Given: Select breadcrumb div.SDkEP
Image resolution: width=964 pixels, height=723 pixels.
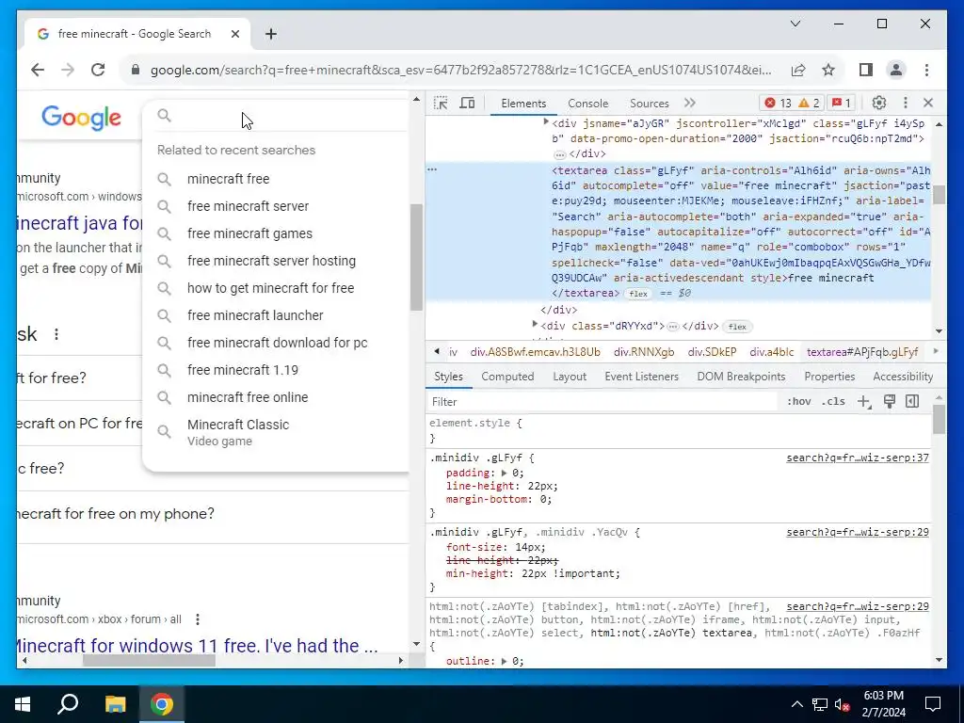Looking at the screenshot, I should click(x=712, y=352).
